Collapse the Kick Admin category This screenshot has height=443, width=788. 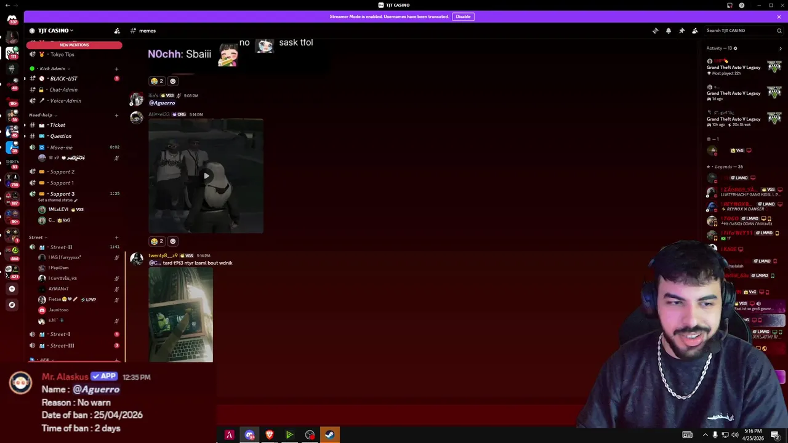[x=54, y=69]
